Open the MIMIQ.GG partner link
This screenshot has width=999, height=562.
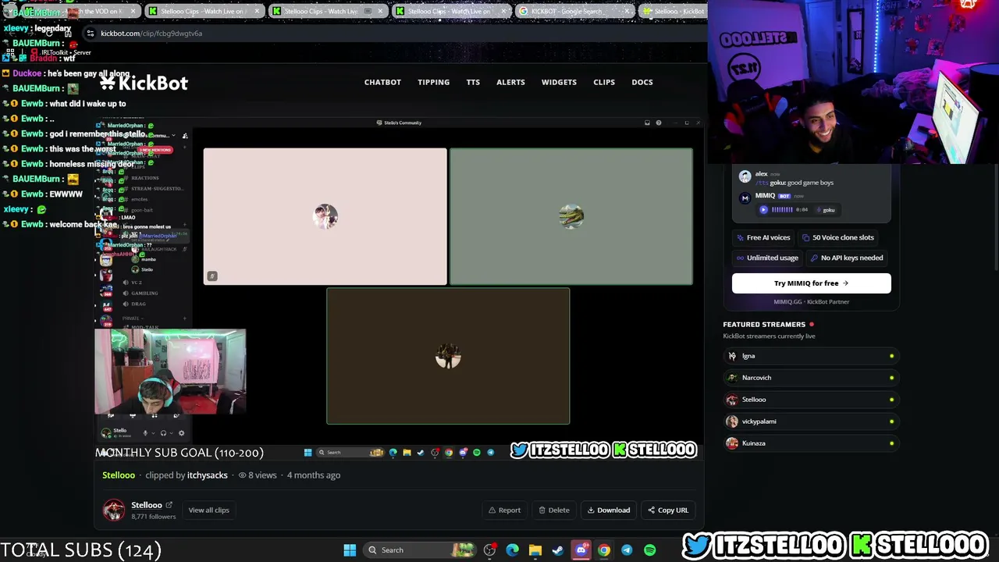pos(811,302)
